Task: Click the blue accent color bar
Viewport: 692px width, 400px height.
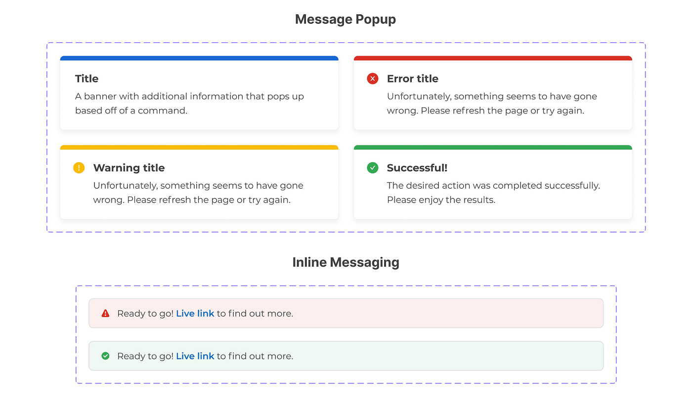Action: [x=199, y=58]
